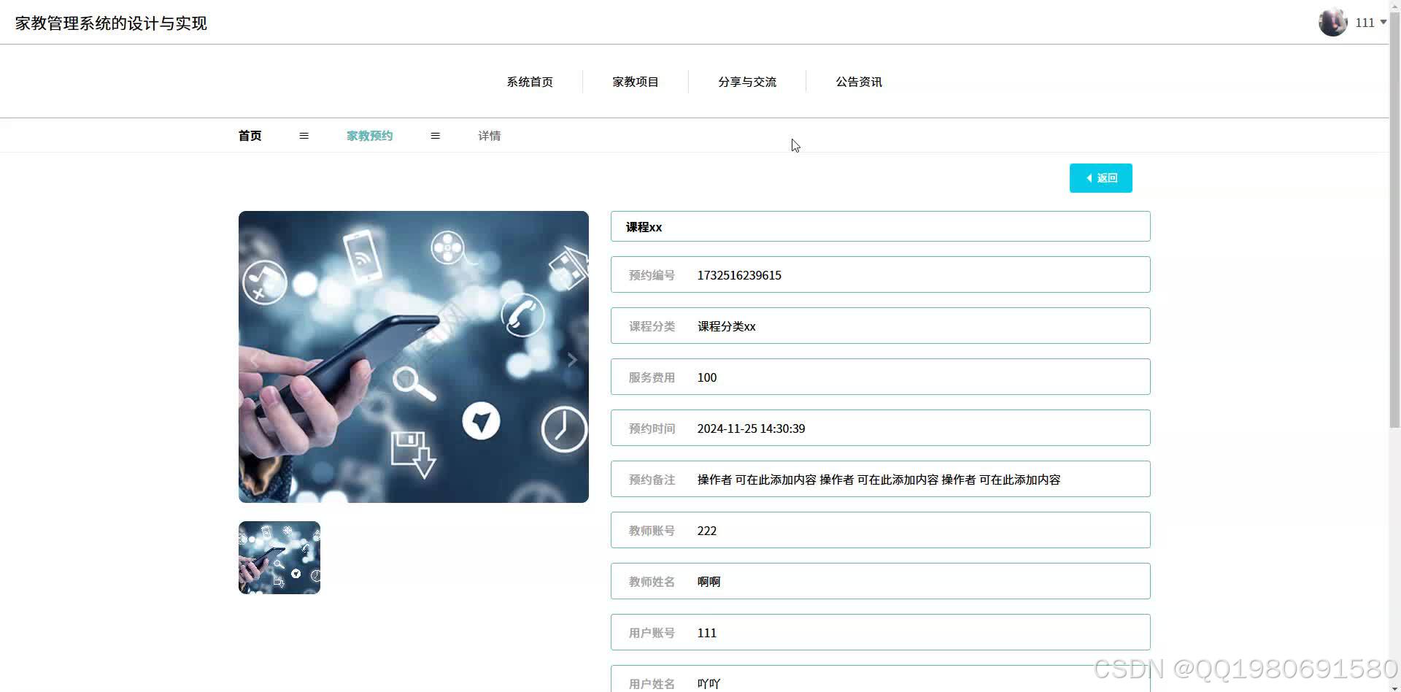Image resolution: width=1401 pixels, height=692 pixels.
Task: Open the 分享与交流 navigation dropdown
Action: tap(747, 82)
